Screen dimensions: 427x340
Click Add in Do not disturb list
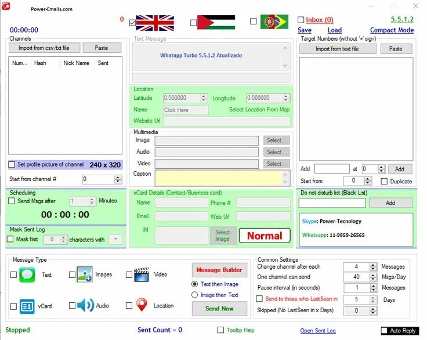[x=390, y=202]
